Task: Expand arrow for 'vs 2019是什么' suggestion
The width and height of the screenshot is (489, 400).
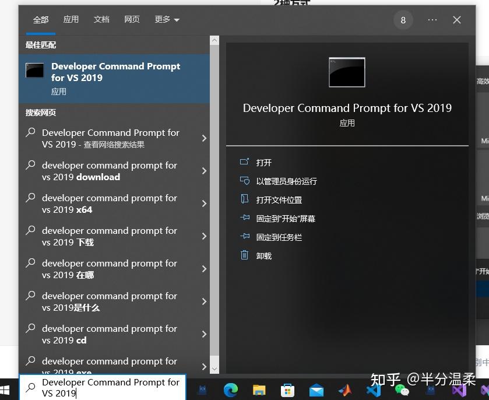Action: (x=204, y=301)
